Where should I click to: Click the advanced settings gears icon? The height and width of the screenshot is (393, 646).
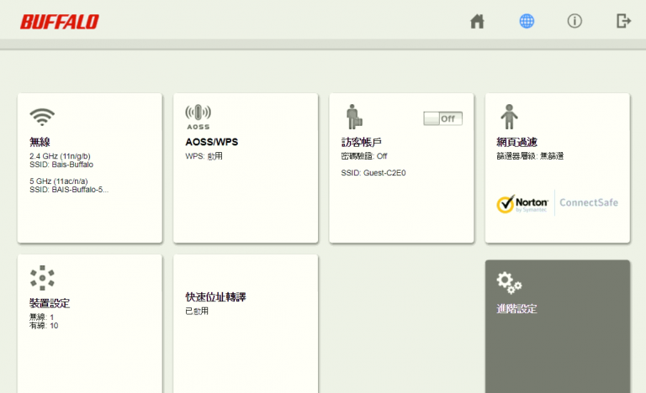click(x=509, y=281)
